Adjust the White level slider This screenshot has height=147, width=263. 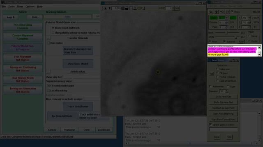[x=227, y=37]
